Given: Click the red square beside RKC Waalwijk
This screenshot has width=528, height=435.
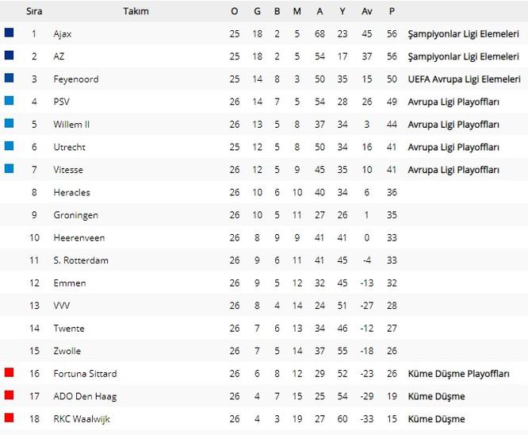Looking at the screenshot, I should point(9,418).
